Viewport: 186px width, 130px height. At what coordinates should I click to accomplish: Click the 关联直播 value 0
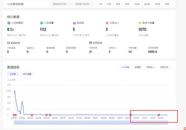8,52
